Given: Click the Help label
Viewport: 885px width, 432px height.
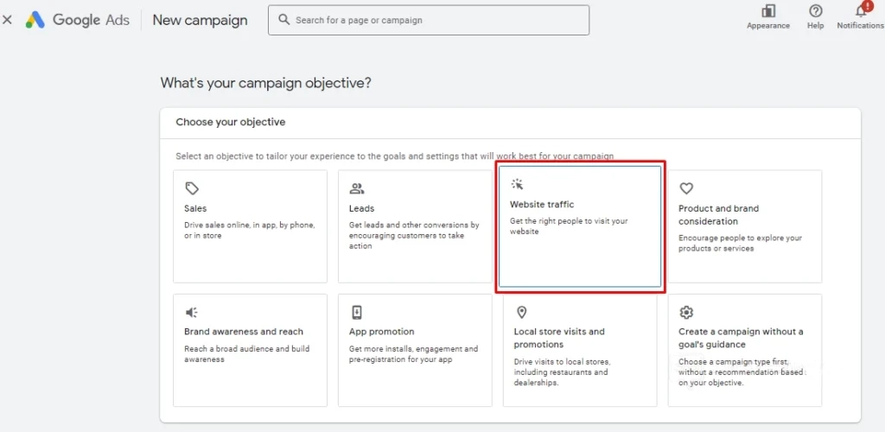Looking at the screenshot, I should coord(816,25).
